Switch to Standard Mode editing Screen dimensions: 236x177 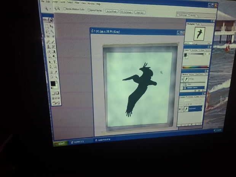click(x=53, y=93)
